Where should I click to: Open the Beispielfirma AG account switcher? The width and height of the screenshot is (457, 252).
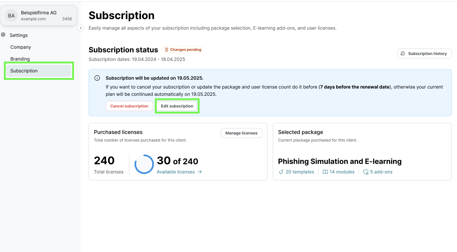39,15
